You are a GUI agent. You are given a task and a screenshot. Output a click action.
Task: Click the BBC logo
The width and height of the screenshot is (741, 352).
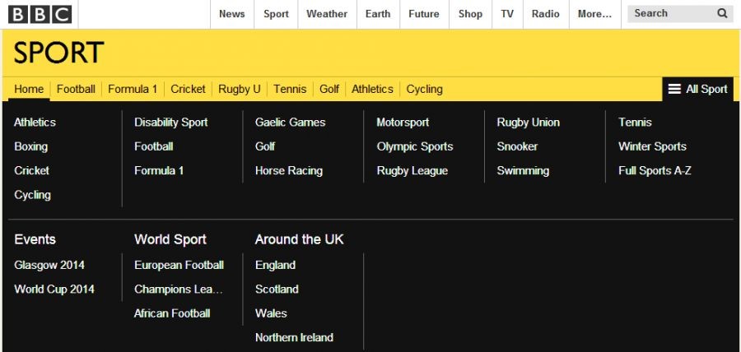40,14
